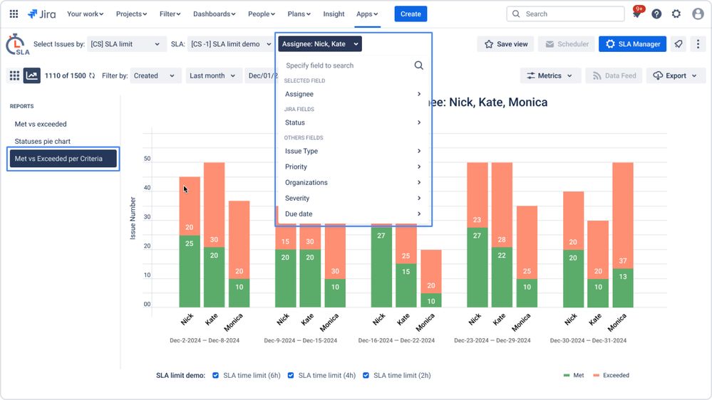Open the Help question mark icon

(x=656, y=14)
